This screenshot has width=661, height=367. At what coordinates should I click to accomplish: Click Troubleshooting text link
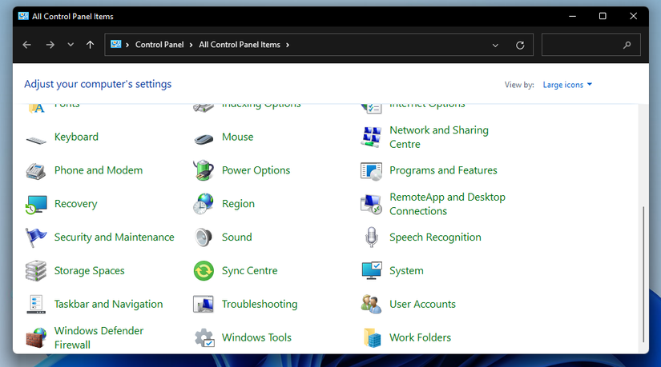pyautogui.click(x=260, y=305)
